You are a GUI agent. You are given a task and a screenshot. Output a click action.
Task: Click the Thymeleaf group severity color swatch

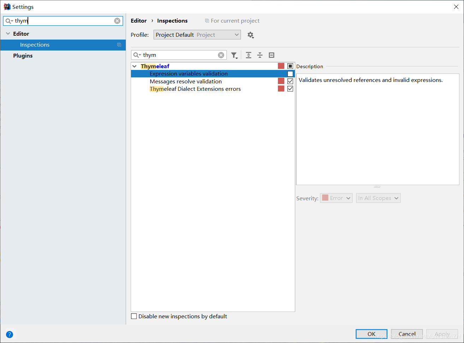click(x=281, y=66)
